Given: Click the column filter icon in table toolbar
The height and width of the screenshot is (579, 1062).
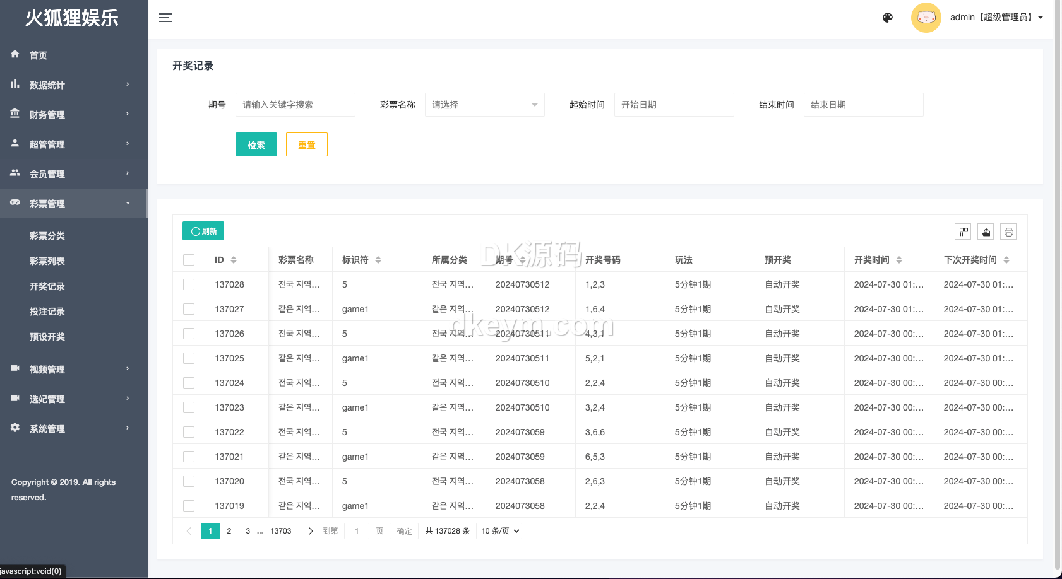Looking at the screenshot, I should click(x=964, y=232).
